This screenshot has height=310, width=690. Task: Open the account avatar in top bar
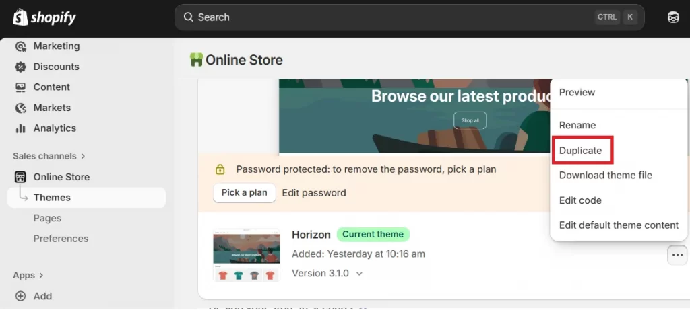672,17
